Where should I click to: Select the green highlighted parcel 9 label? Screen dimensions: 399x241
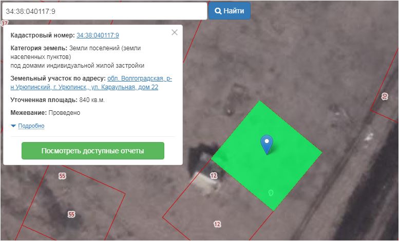271,193
